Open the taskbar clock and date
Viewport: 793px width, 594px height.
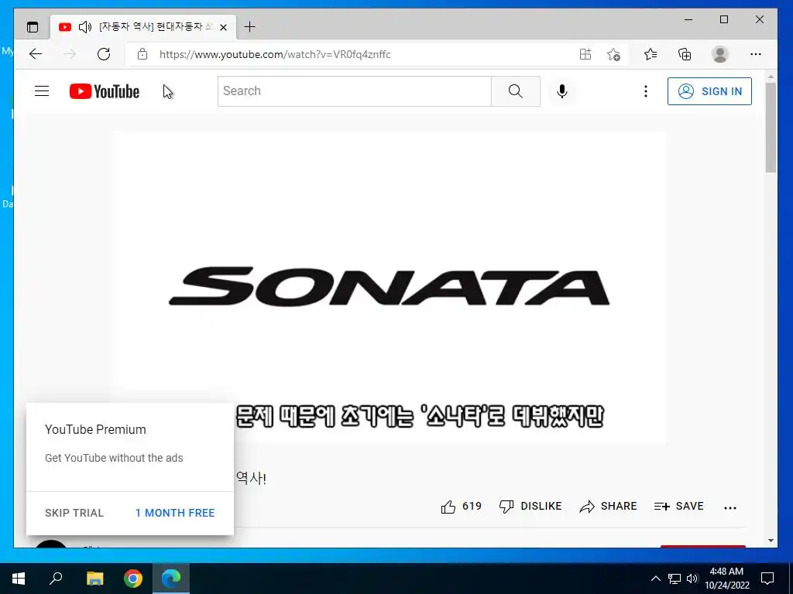pos(726,579)
